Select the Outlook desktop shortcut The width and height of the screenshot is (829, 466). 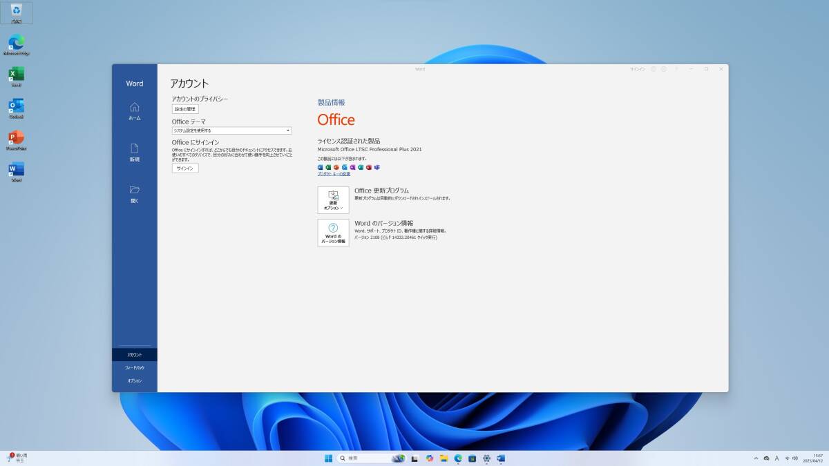click(x=17, y=108)
